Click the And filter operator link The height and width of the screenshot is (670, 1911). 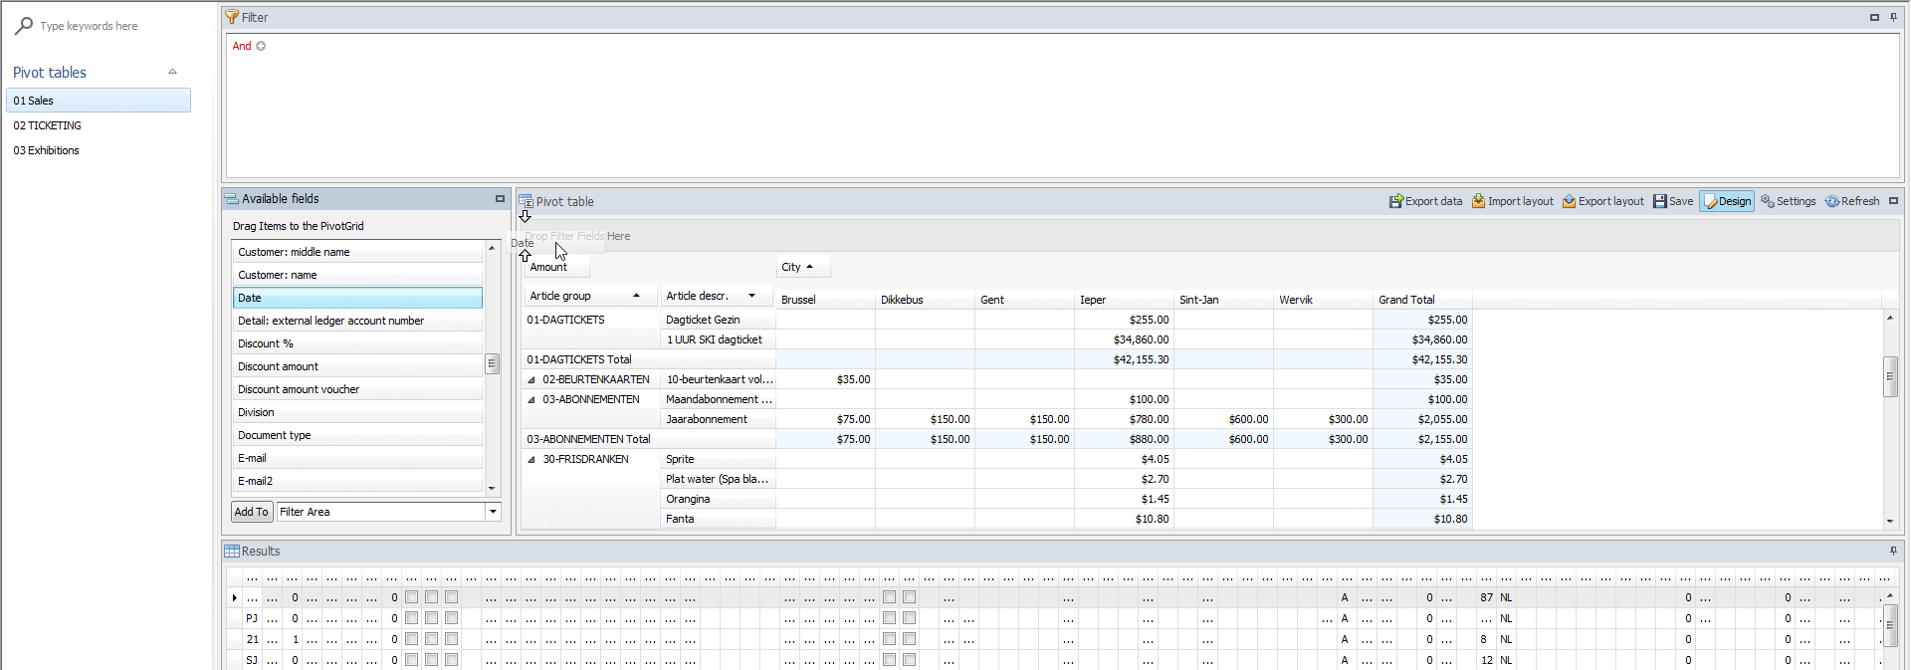point(242,46)
